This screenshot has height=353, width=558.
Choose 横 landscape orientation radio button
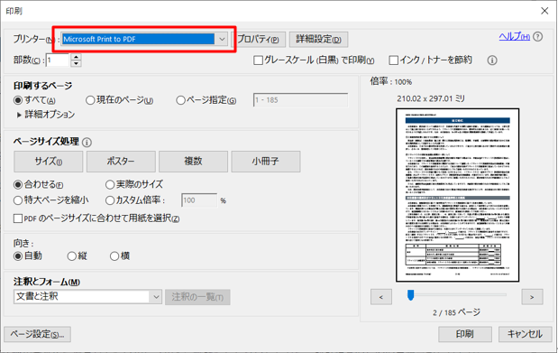pyautogui.click(x=114, y=256)
